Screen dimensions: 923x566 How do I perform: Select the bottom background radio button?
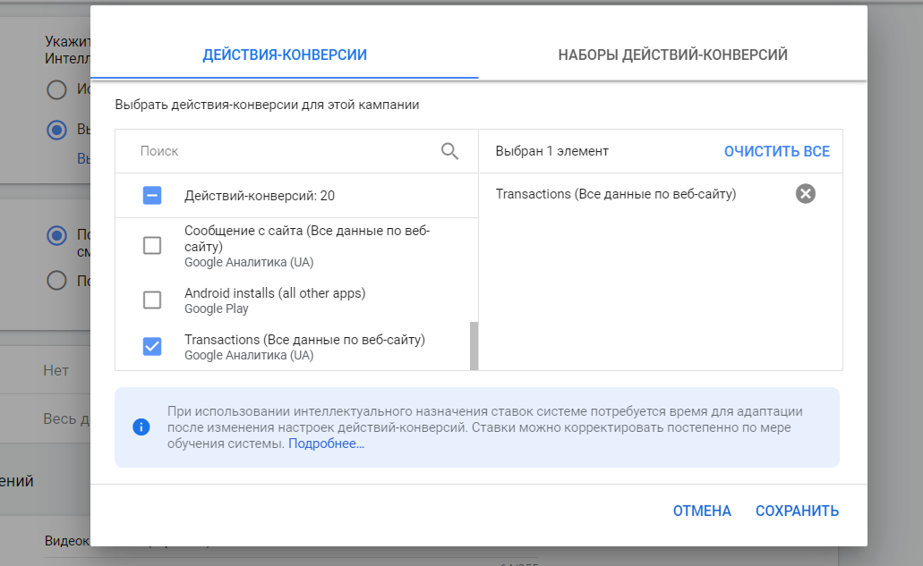pyautogui.click(x=57, y=280)
